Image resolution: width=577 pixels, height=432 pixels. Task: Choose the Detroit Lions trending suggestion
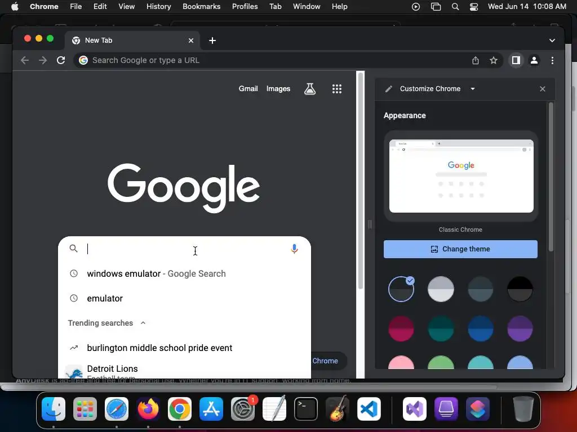tap(184, 370)
